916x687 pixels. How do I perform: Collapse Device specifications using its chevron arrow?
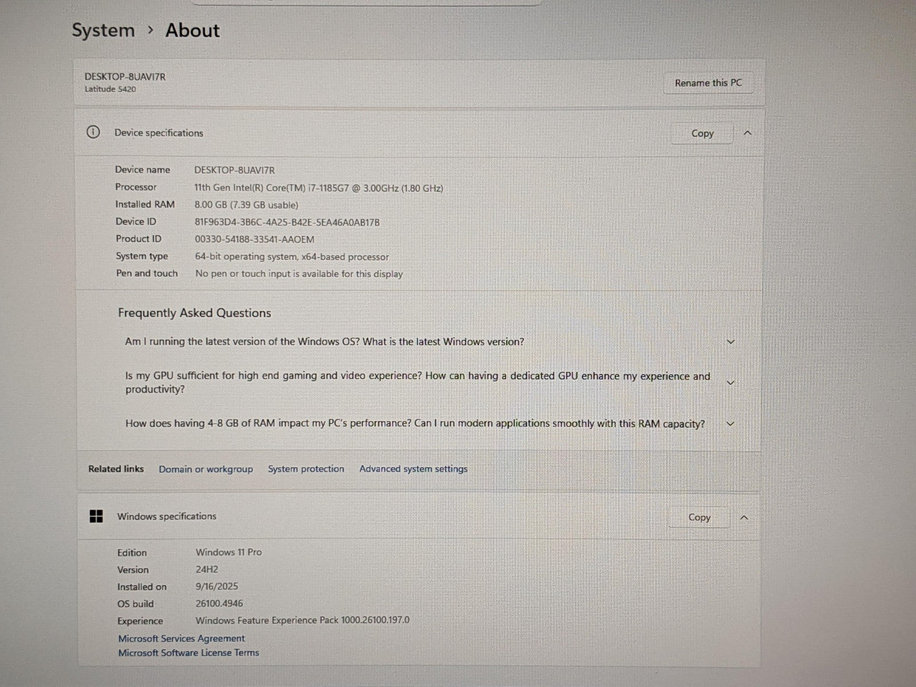click(x=747, y=133)
